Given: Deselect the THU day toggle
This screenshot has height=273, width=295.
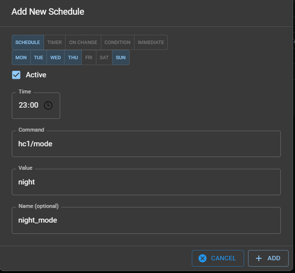Looking at the screenshot, I should pyautogui.click(x=73, y=58).
